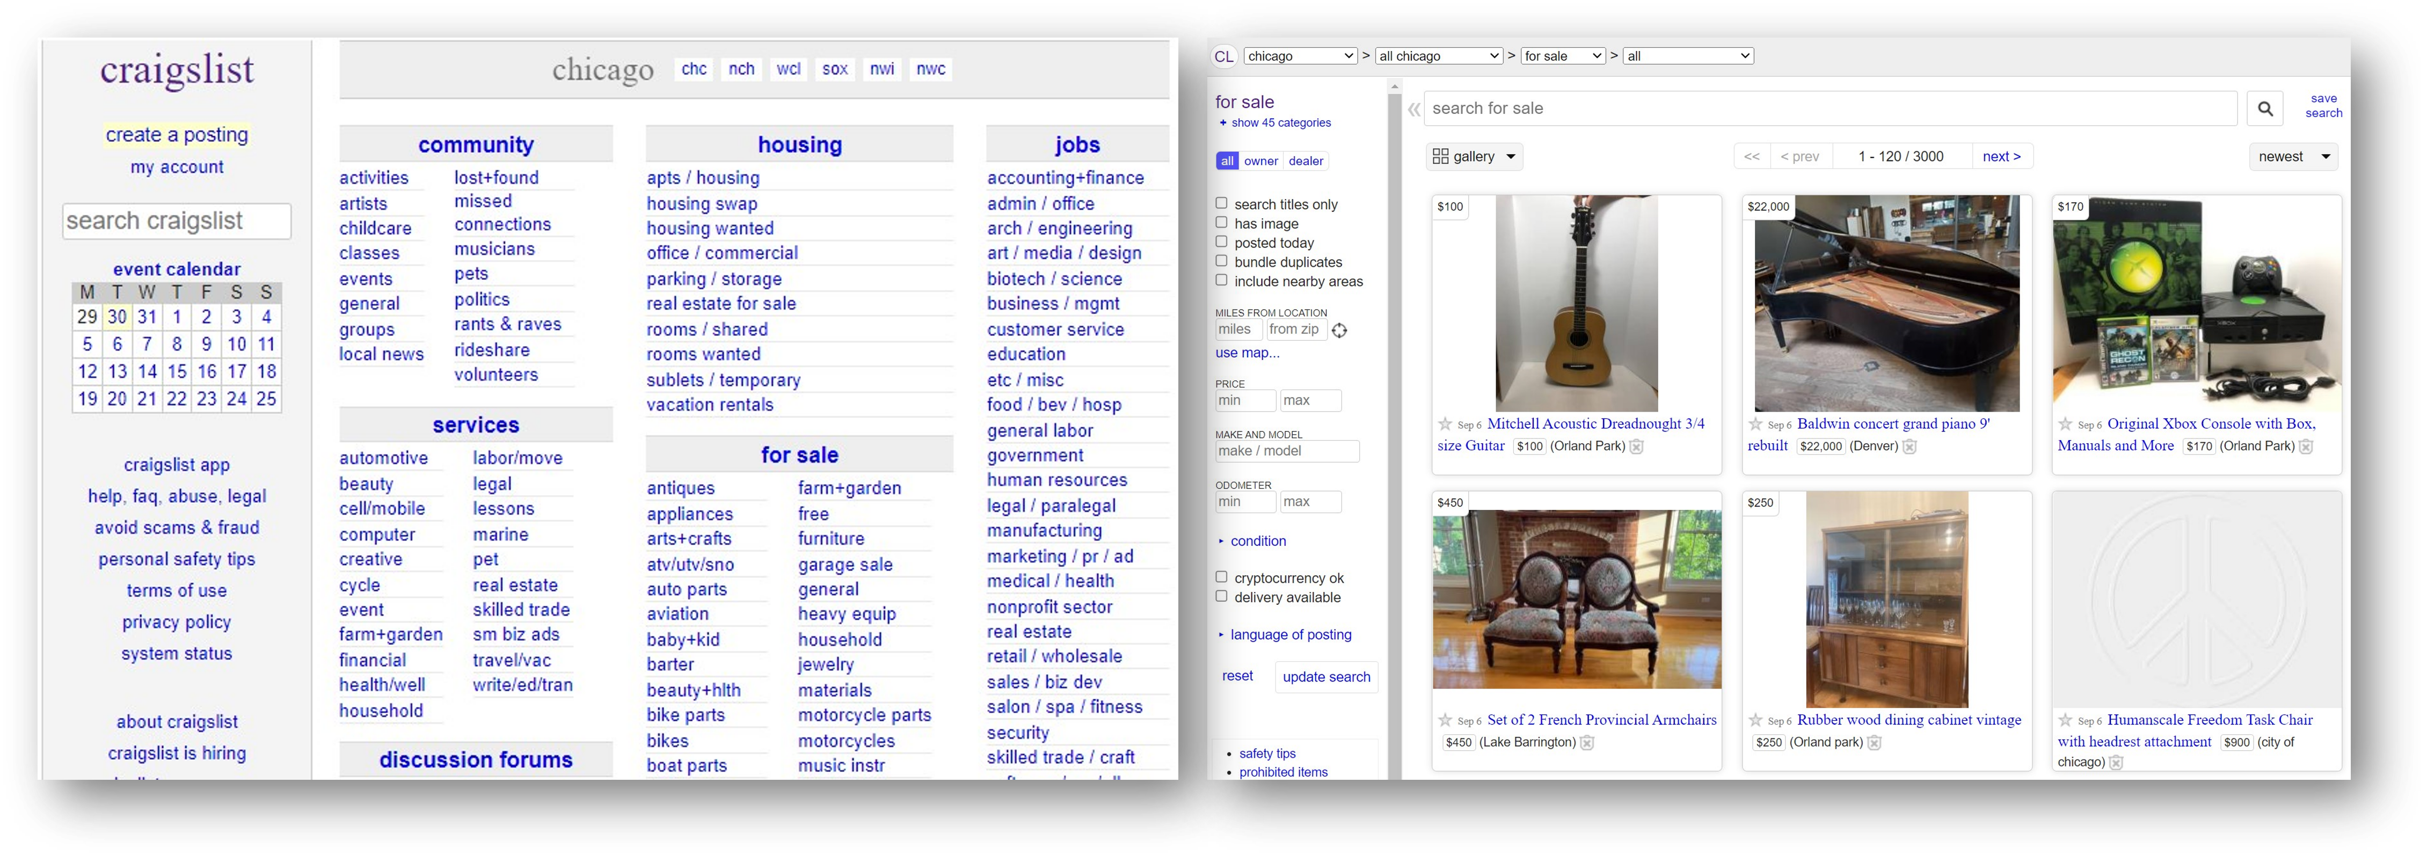Check the has image option
2427x856 pixels.
pos(1222,223)
